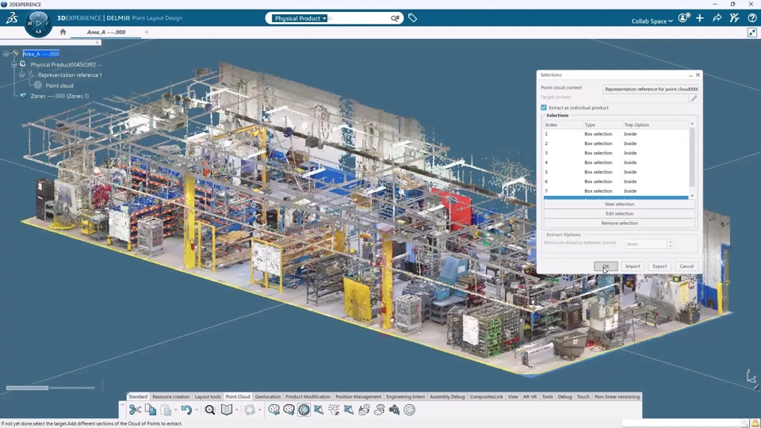Click the 3DS logo icon
Image resolution: width=761 pixels, height=428 pixels.
coord(12,18)
